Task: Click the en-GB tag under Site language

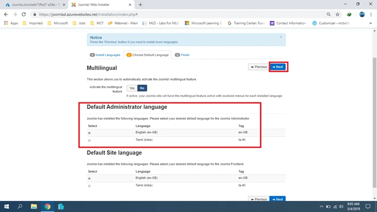Action: click(243, 178)
